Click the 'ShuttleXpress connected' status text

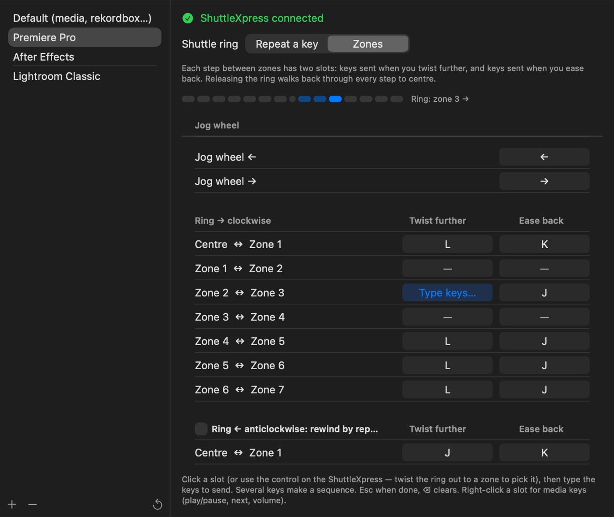click(262, 18)
